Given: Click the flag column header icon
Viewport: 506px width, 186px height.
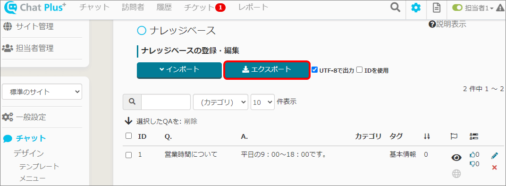Looking at the screenshot, I should pyautogui.click(x=454, y=136).
